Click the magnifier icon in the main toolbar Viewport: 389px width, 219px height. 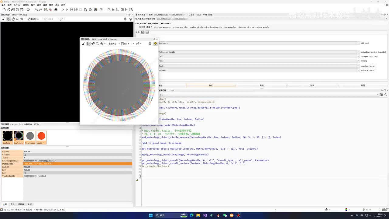click(109, 10)
